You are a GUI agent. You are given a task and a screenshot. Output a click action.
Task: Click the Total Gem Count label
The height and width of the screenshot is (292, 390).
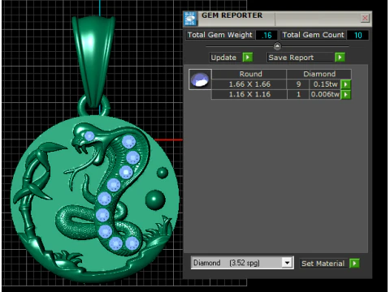point(313,35)
